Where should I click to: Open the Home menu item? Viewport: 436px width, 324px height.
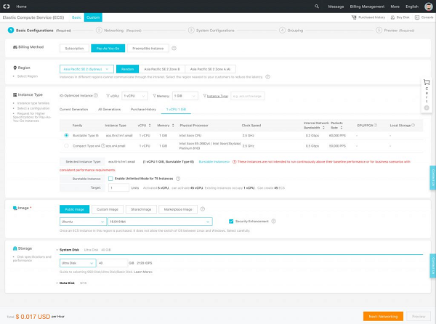point(21,7)
